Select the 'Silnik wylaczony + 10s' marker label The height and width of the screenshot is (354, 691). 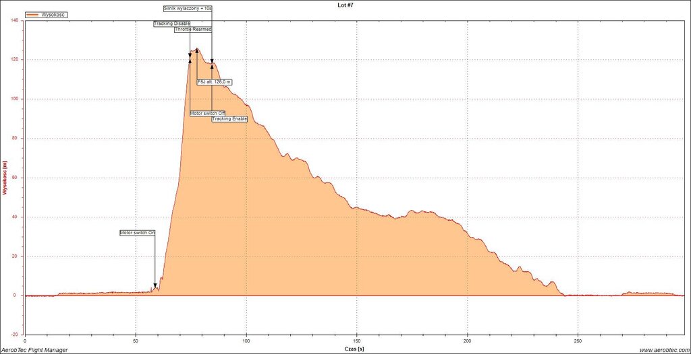click(188, 9)
